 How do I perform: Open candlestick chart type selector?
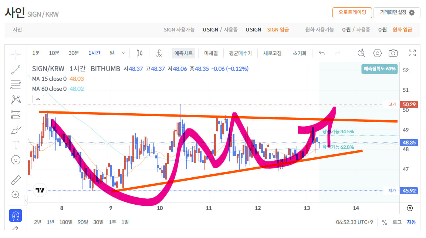(x=139, y=53)
